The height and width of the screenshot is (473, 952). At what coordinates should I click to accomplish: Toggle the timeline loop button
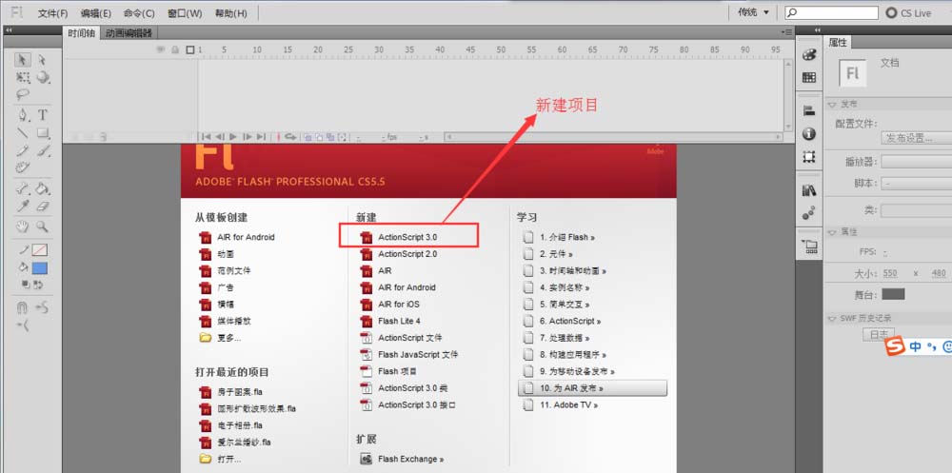(290, 137)
